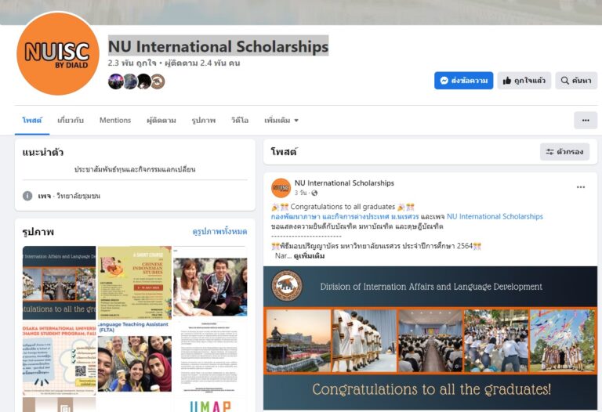Open the graduates congratulations banner image
Viewport: 602px width, 412px height.
[430, 338]
